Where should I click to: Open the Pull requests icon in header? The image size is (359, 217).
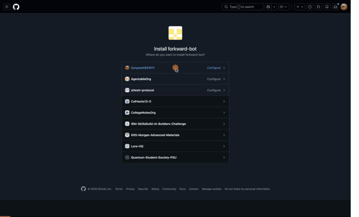pyautogui.click(x=318, y=7)
